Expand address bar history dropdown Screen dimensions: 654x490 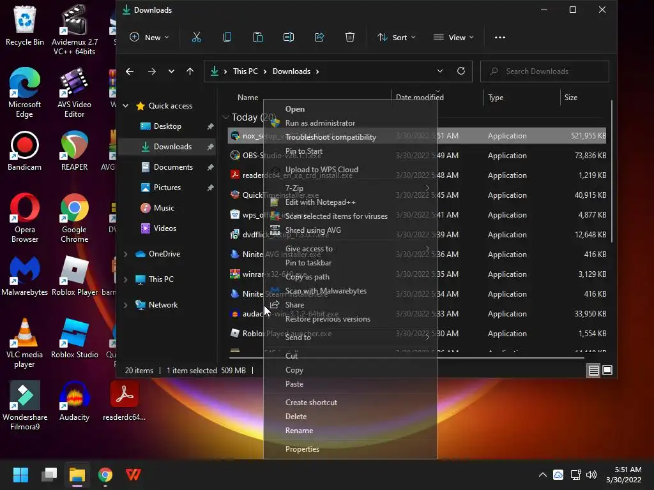point(439,71)
